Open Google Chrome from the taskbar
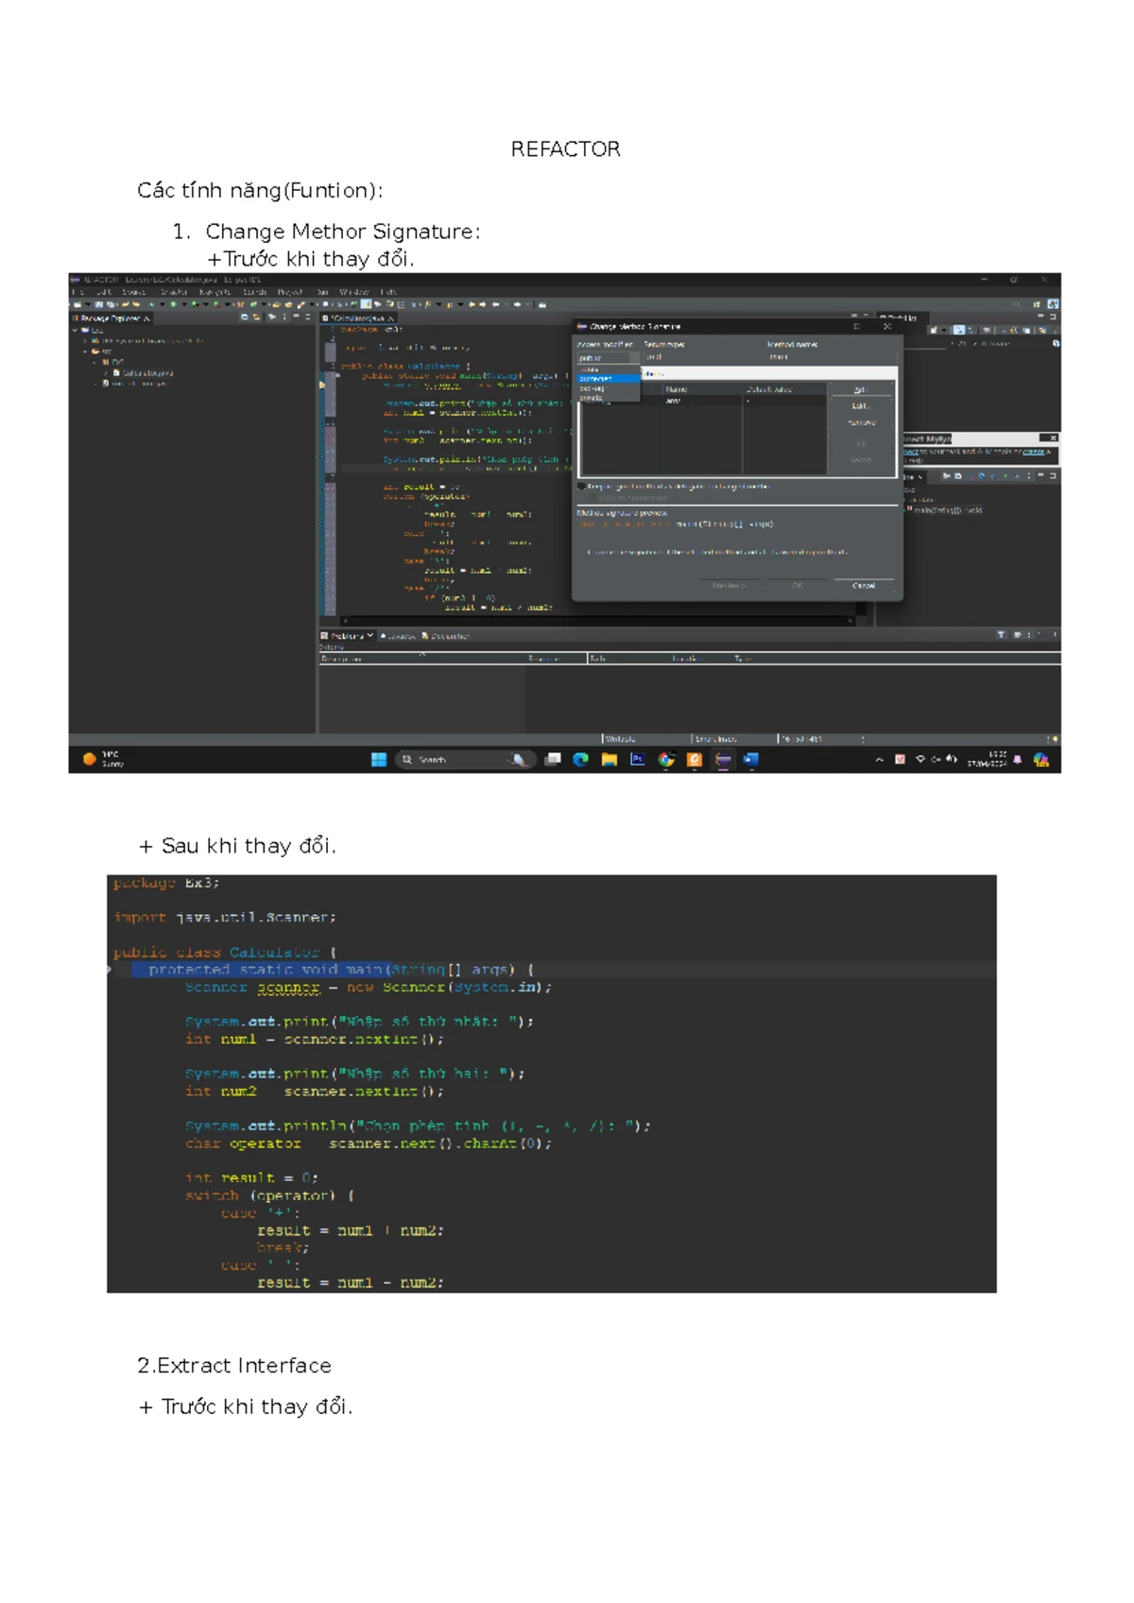 pyautogui.click(x=666, y=759)
